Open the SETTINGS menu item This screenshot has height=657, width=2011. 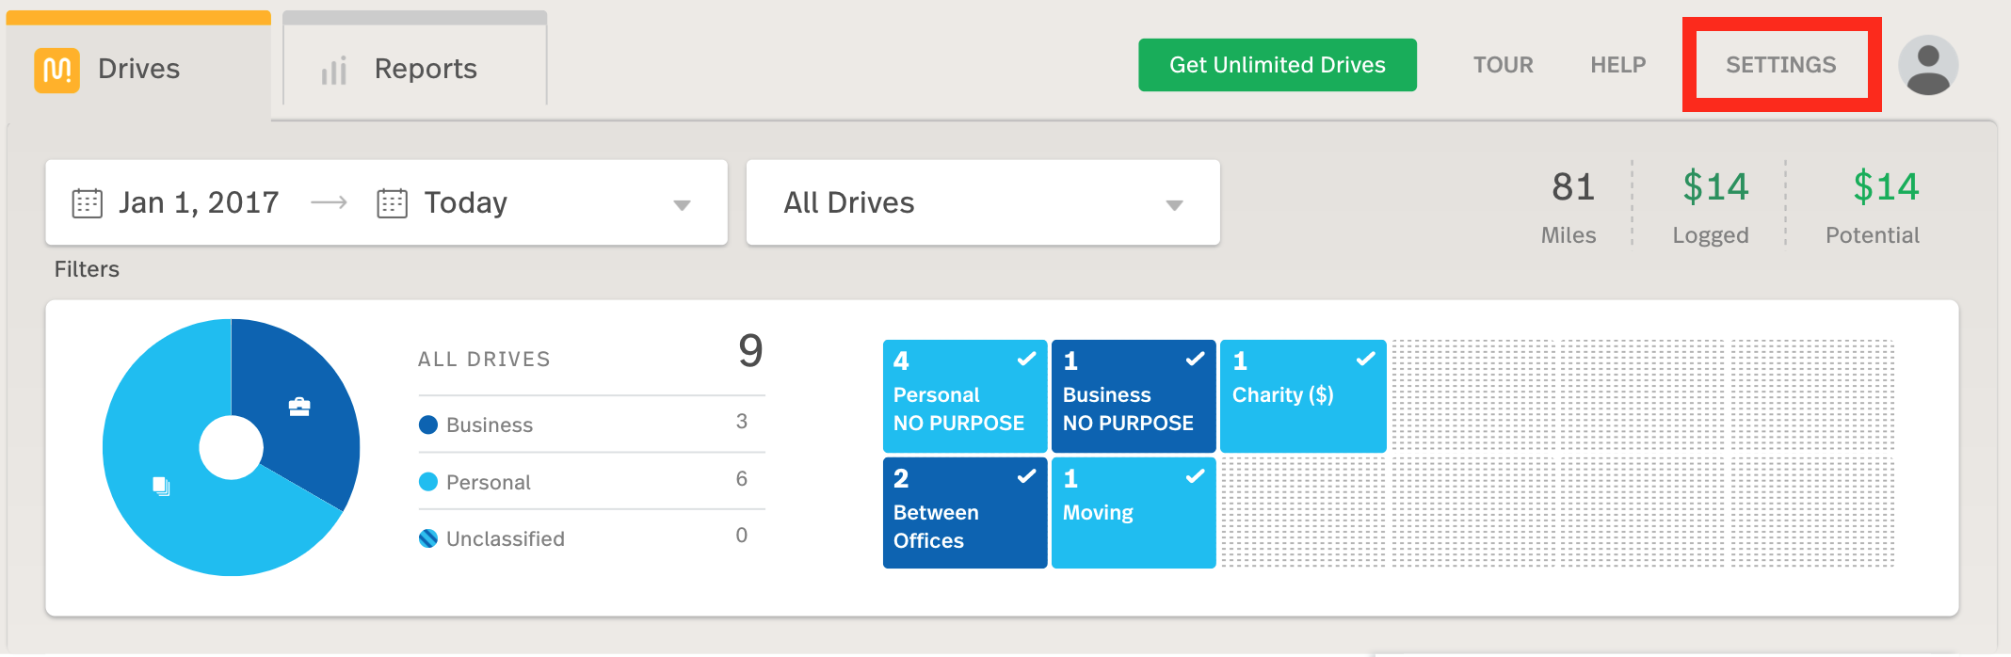click(x=1781, y=65)
